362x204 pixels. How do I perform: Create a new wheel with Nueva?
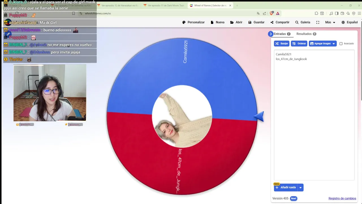217,22
